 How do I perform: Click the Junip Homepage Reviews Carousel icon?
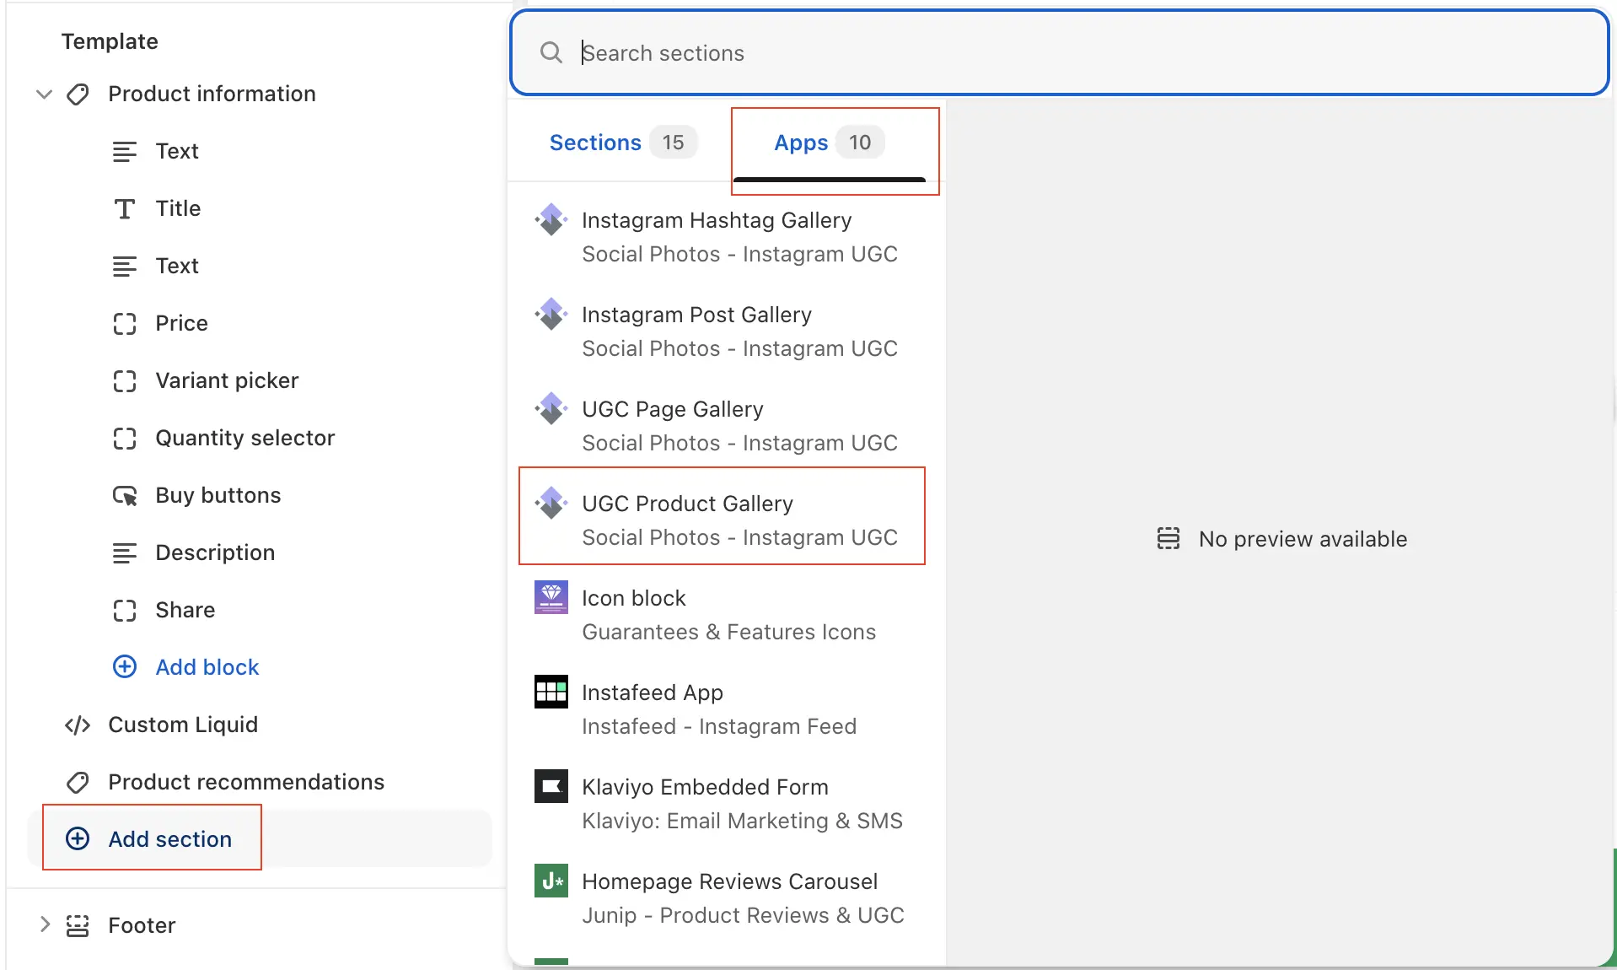(551, 881)
